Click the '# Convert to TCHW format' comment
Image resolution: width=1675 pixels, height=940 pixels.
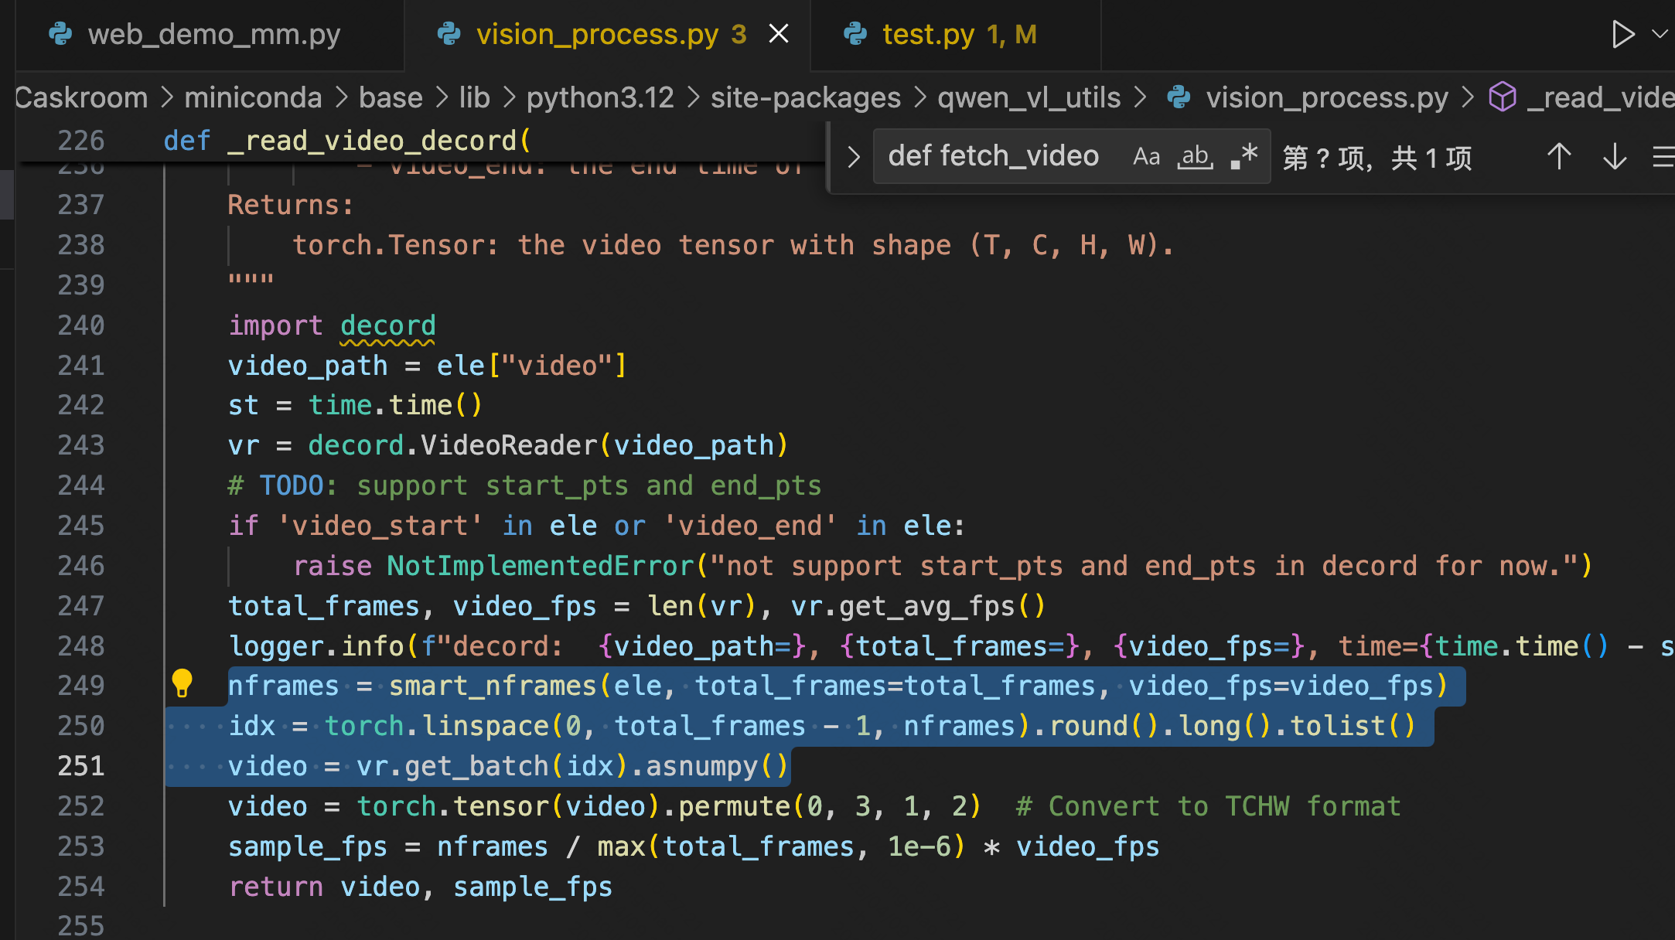click(x=1208, y=806)
